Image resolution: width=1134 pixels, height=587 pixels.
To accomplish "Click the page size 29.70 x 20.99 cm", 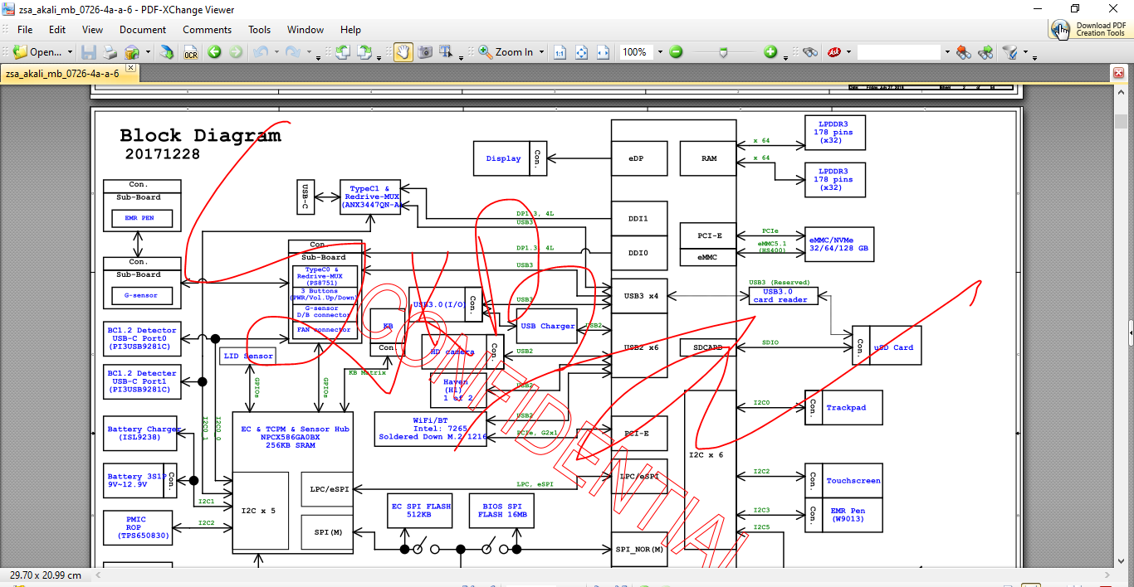I will pos(46,575).
